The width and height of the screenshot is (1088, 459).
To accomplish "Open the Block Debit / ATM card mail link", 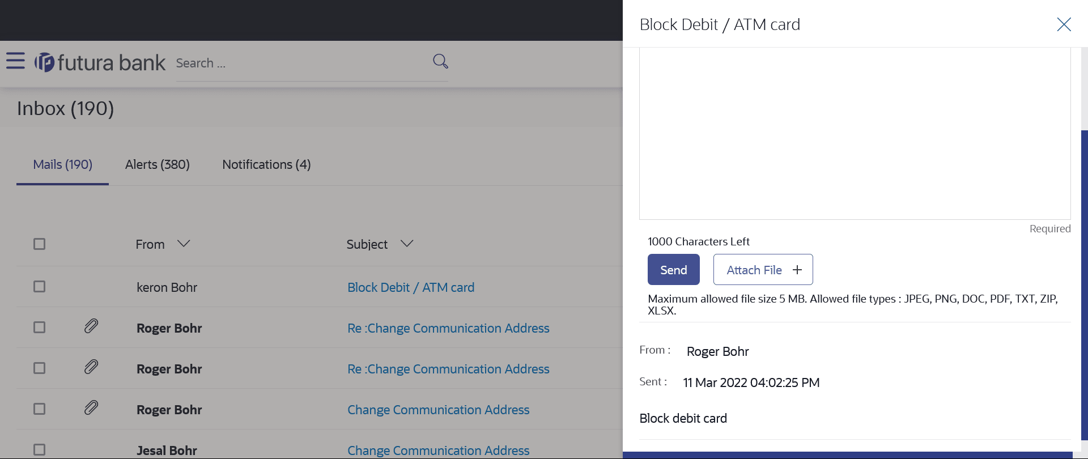I will (411, 288).
